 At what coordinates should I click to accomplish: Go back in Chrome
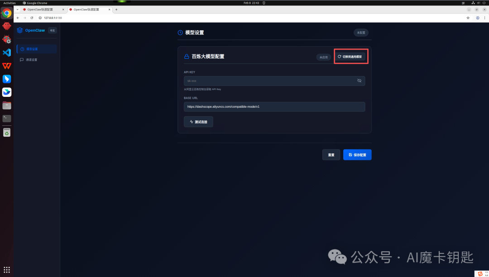pos(18,18)
